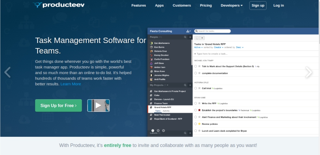
Task: Click the Producteev logo
Action: pyautogui.click(x=59, y=5)
